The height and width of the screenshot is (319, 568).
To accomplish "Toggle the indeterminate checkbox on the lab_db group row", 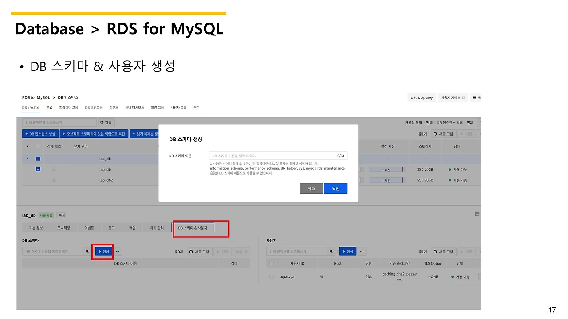I will (38, 159).
